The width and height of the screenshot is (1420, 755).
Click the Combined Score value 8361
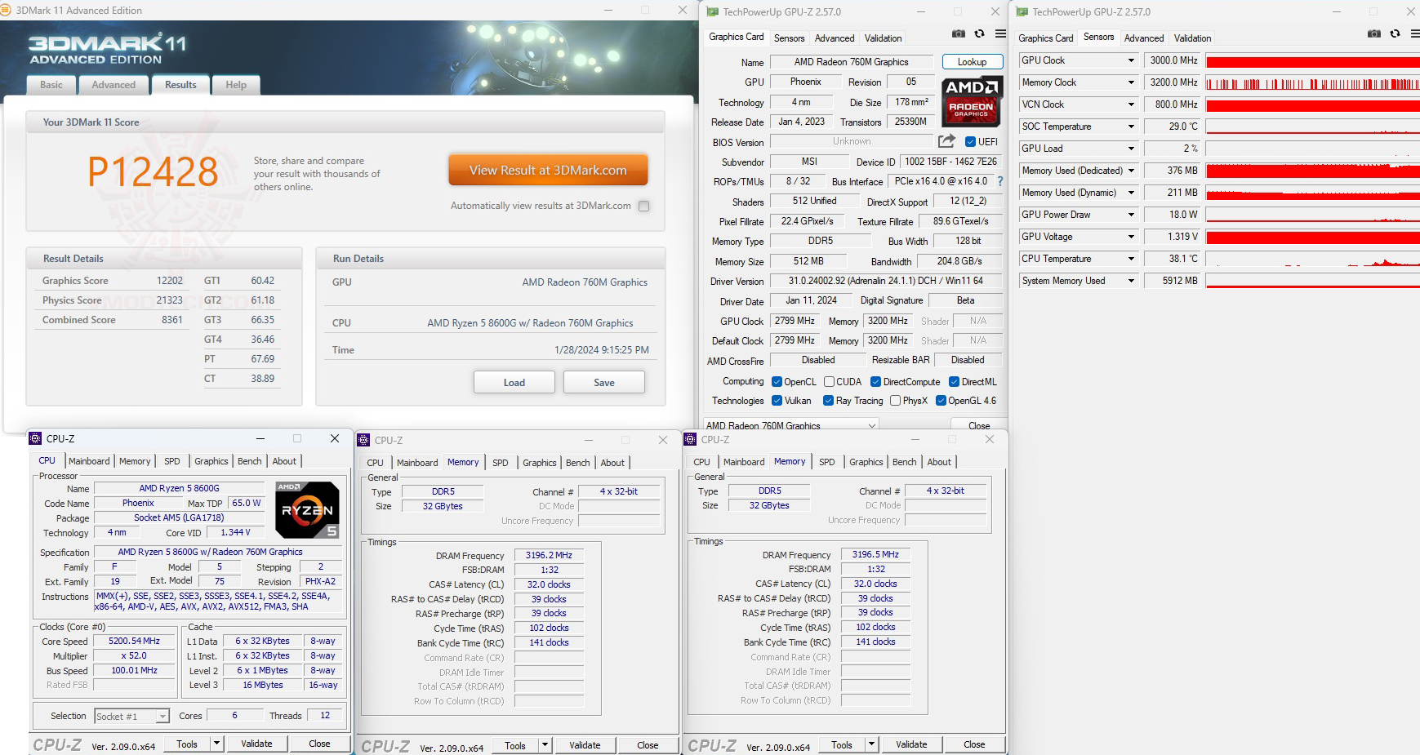point(172,320)
